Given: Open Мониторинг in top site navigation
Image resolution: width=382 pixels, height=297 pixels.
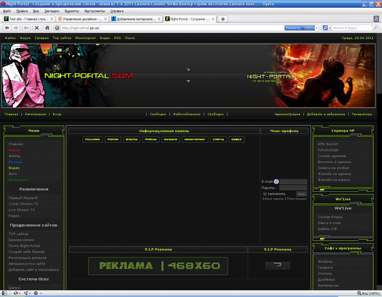Looking at the screenshot, I should (x=86, y=38).
